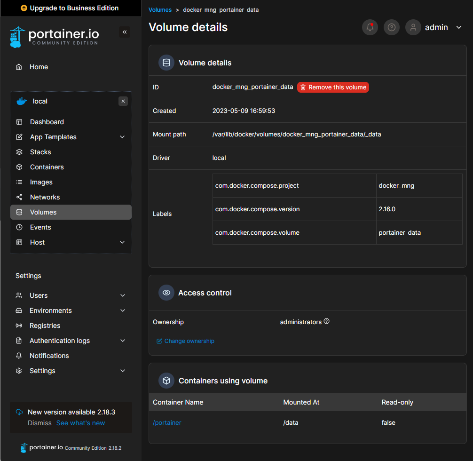This screenshot has width=473, height=461.
Task: Open the Change ownership link
Action: click(185, 340)
